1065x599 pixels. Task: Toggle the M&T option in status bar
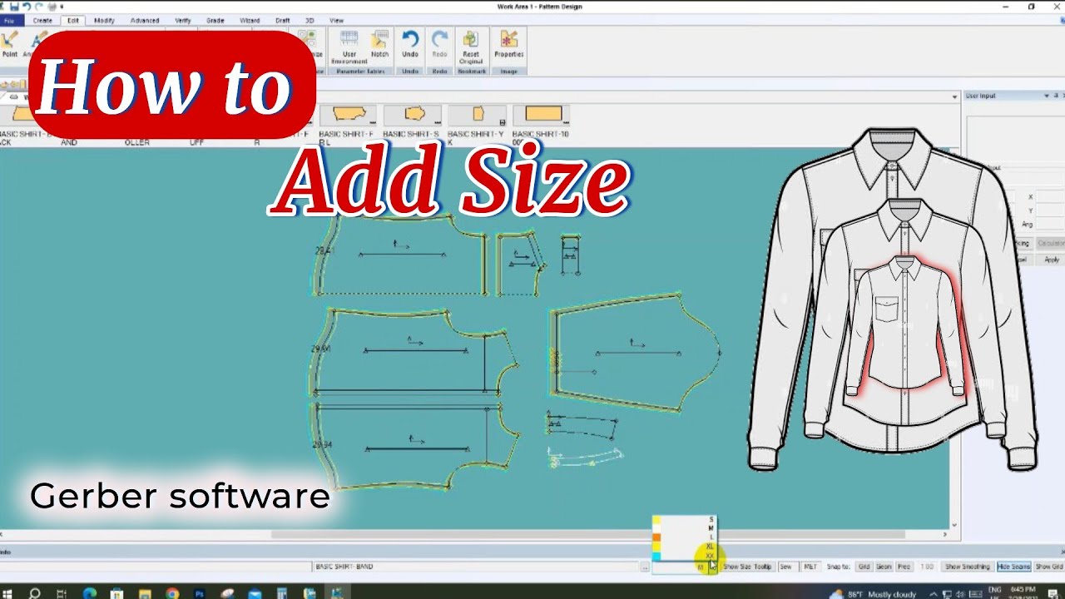tap(810, 567)
